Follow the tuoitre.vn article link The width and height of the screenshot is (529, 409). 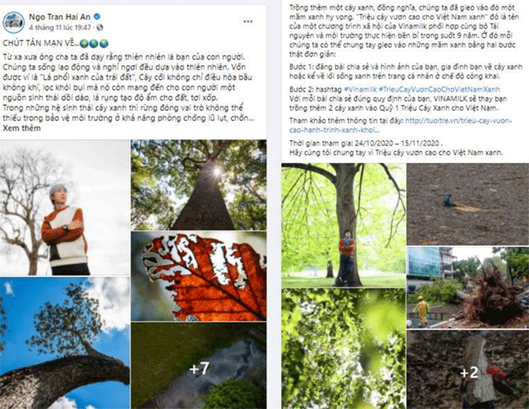(401, 125)
